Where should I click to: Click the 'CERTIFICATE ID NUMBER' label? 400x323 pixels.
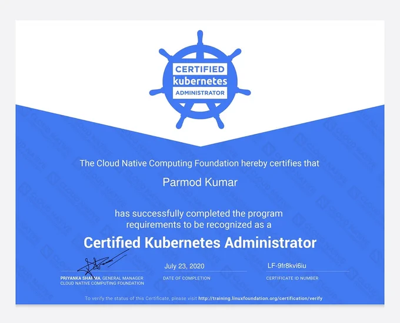292,278
